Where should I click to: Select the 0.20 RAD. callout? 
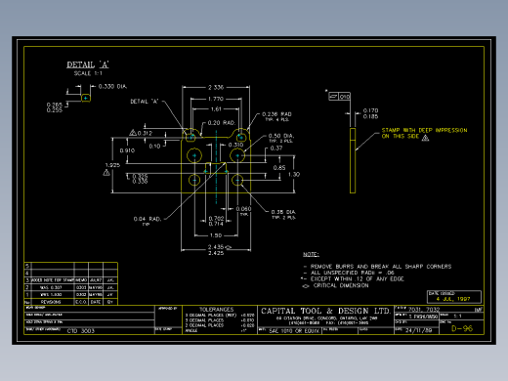(x=222, y=123)
